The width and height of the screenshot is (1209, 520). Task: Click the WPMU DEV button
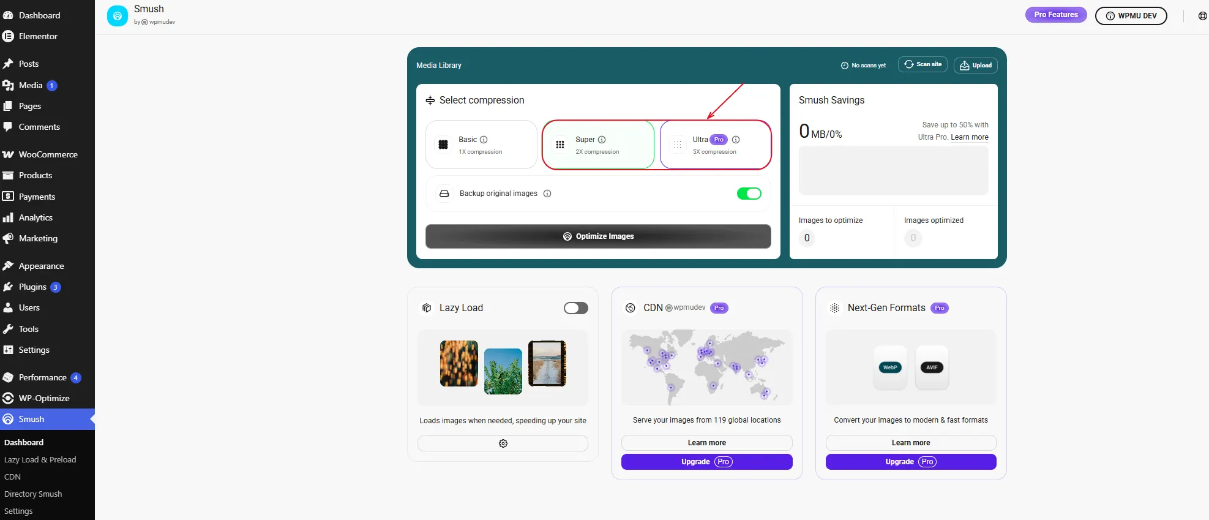(1131, 16)
